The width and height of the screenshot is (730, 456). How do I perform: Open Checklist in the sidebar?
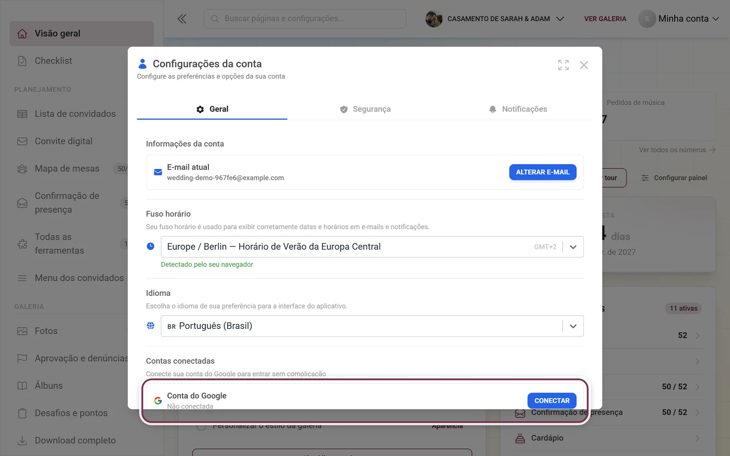pos(82,61)
